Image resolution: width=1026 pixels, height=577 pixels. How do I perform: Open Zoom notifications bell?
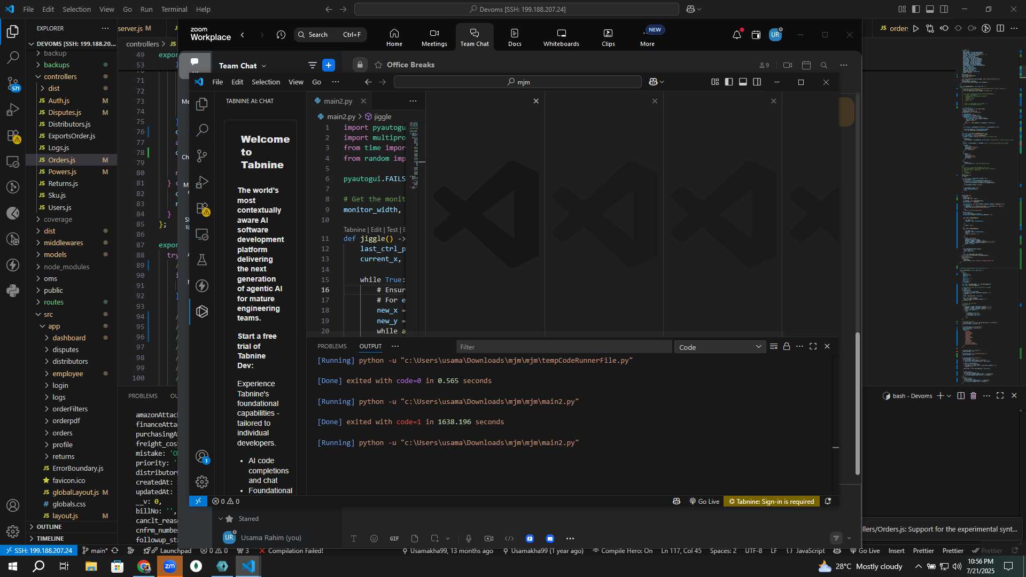click(737, 35)
